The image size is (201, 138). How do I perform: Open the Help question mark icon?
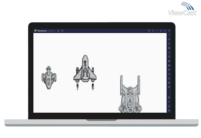coord(149,31)
